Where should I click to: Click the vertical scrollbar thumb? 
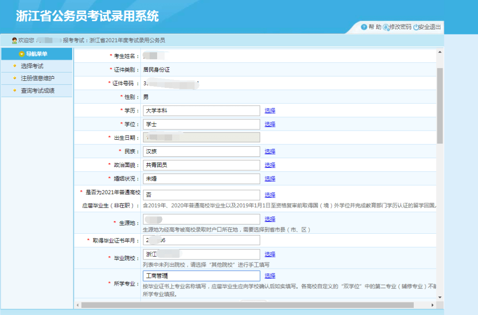coord(440,106)
